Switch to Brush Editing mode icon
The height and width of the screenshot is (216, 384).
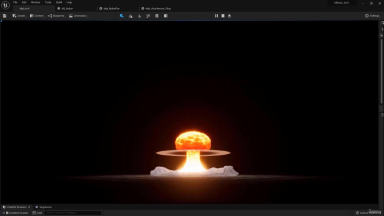point(166,16)
